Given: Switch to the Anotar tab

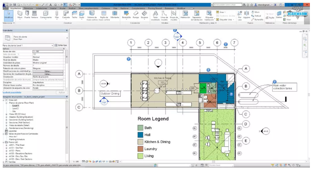Looking at the screenshot, I should (63, 9).
